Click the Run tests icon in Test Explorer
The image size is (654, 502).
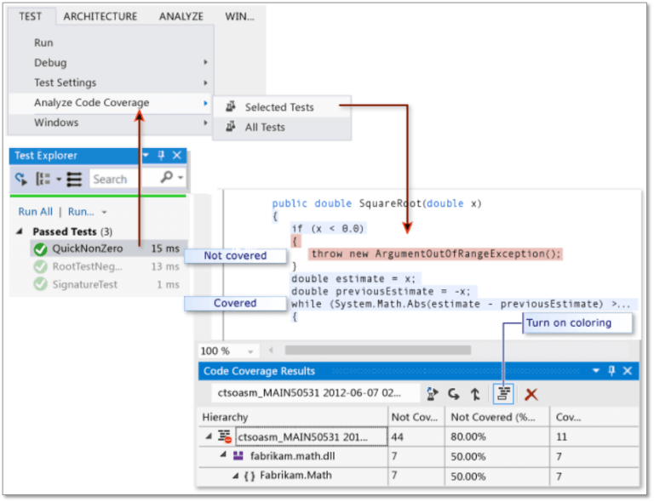tap(21, 180)
